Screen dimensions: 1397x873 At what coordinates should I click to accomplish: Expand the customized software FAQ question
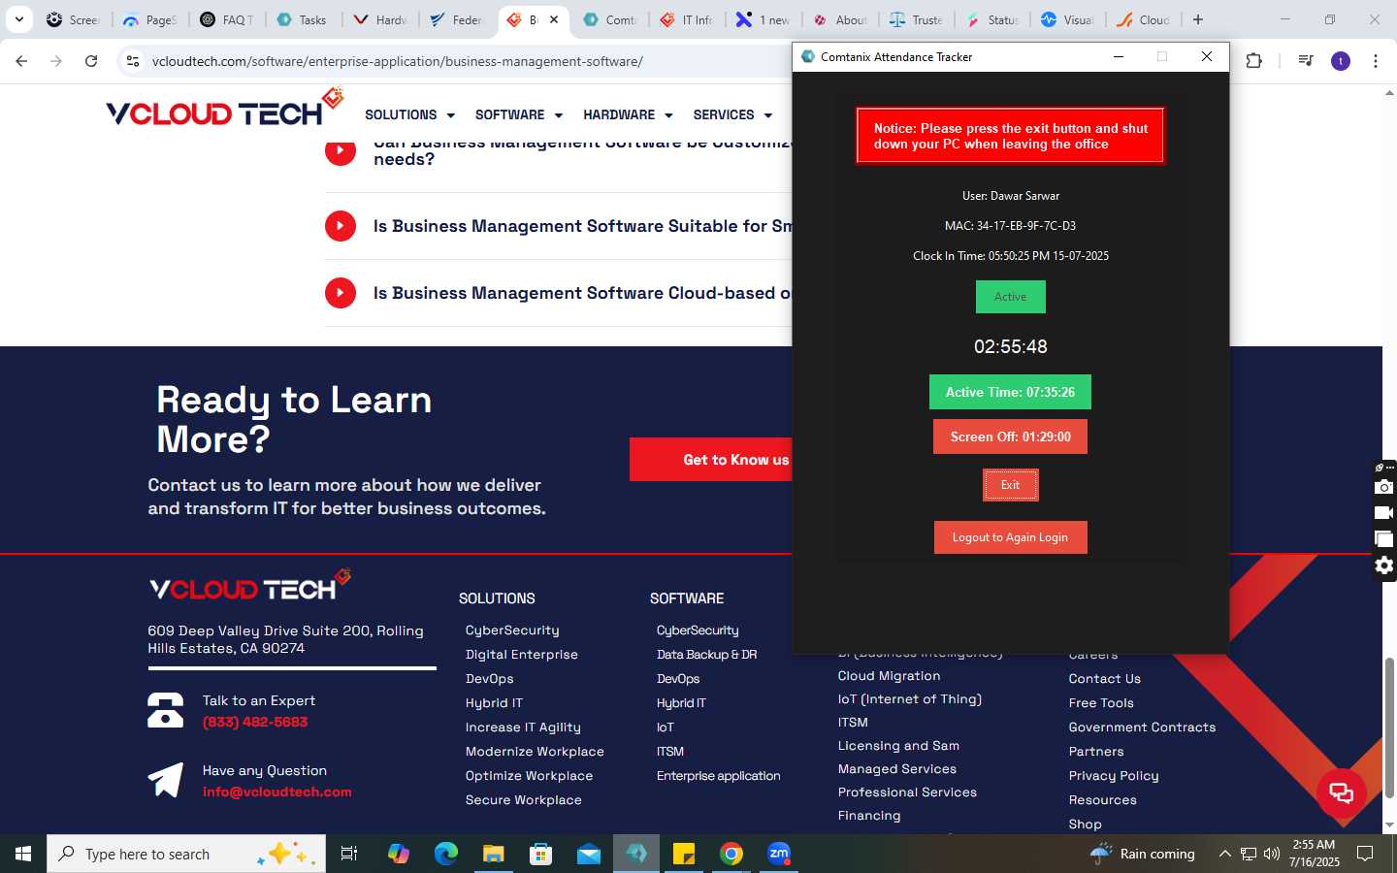(x=559, y=151)
